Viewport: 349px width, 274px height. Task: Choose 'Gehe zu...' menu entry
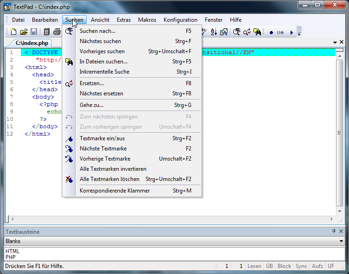(x=132, y=105)
